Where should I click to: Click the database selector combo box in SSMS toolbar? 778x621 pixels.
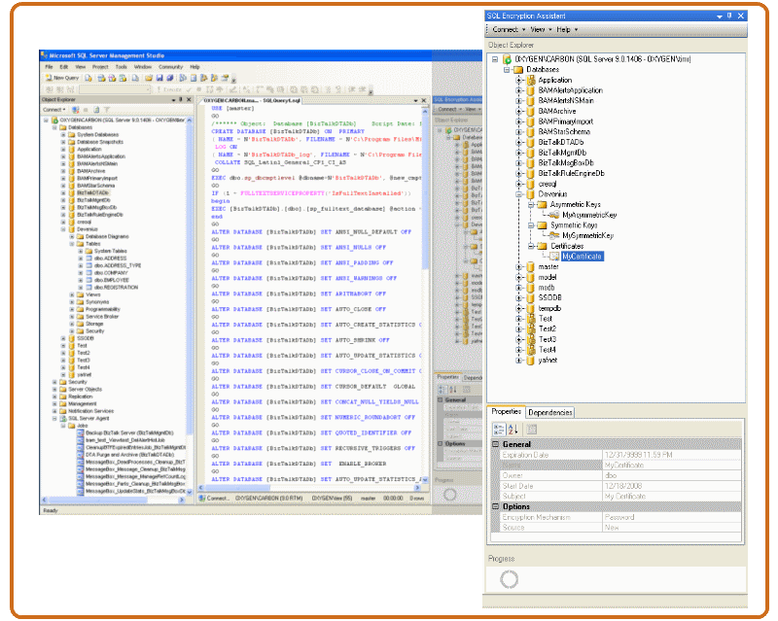point(115,89)
